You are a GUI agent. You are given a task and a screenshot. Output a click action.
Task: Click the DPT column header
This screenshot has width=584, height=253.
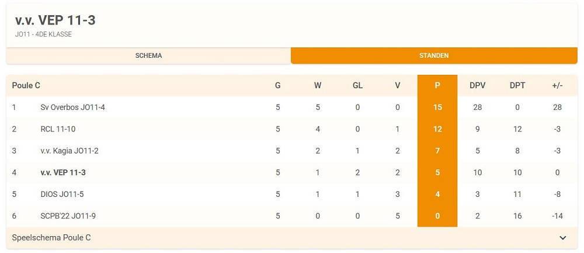[x=517, y=85]
